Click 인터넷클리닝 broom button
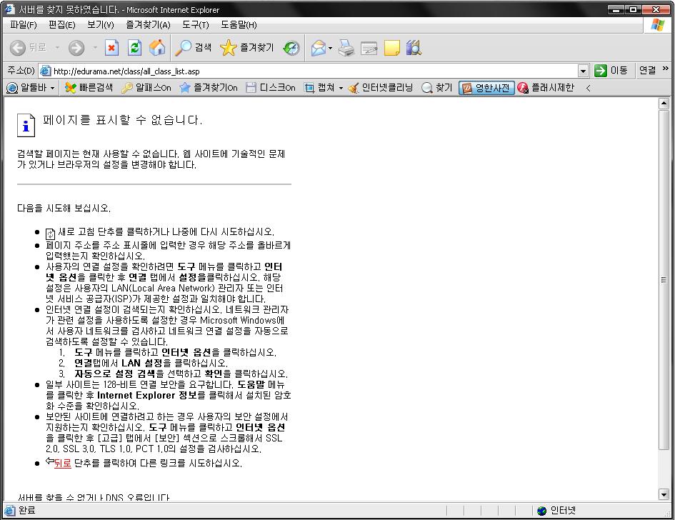The height and width of the screenshot is (520, 675). (x=381, y=88)
